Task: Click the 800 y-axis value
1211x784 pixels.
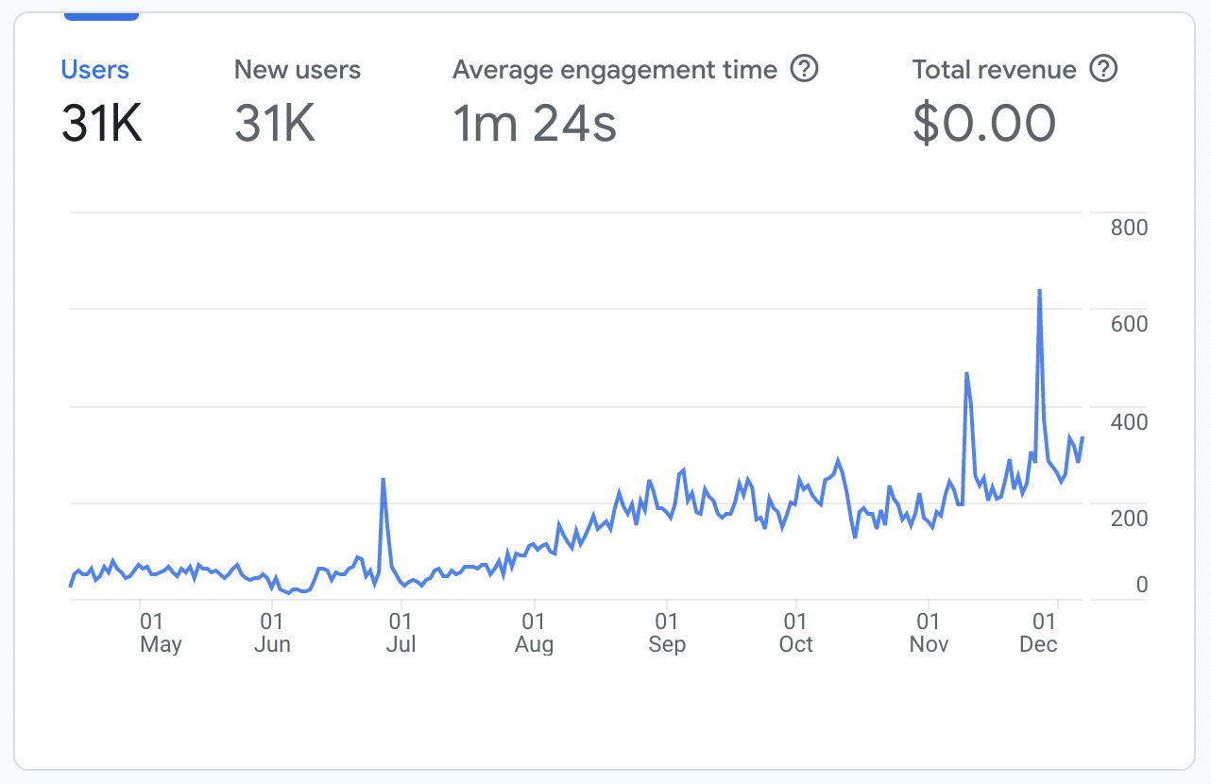Action: [x=1131, y=227]
